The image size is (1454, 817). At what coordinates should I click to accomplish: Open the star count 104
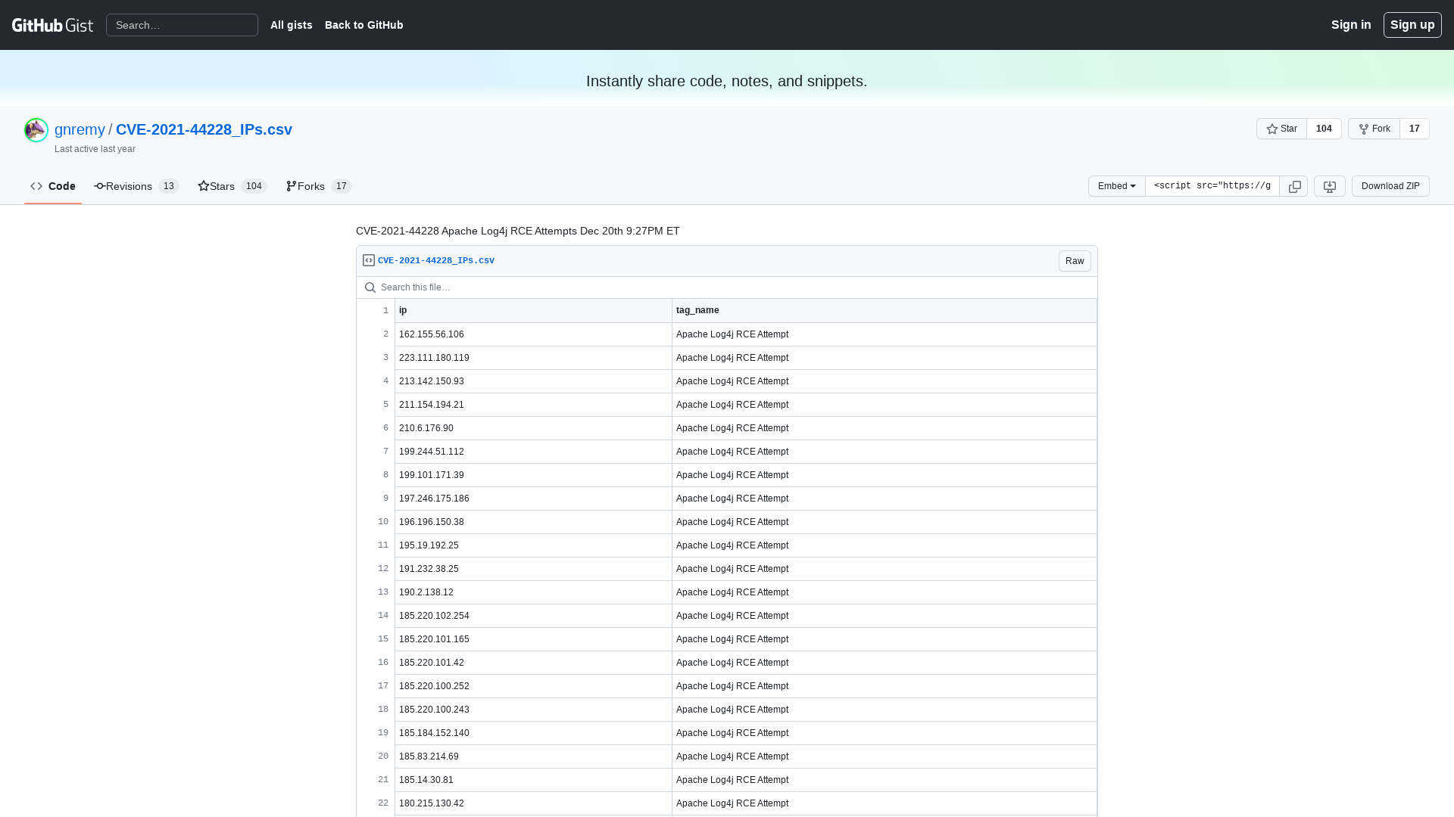1324,129
